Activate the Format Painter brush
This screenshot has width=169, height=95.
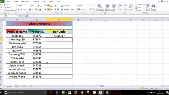5,10
